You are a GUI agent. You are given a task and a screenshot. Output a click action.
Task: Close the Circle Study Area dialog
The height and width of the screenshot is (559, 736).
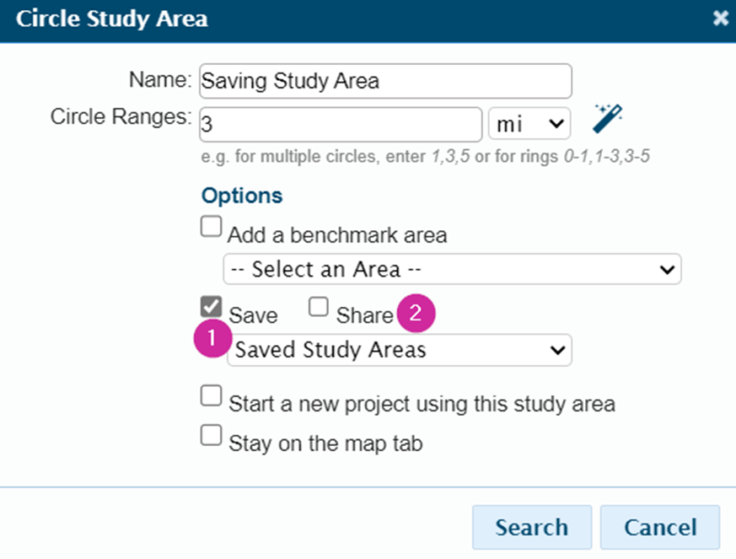click(x=720, y=18)
